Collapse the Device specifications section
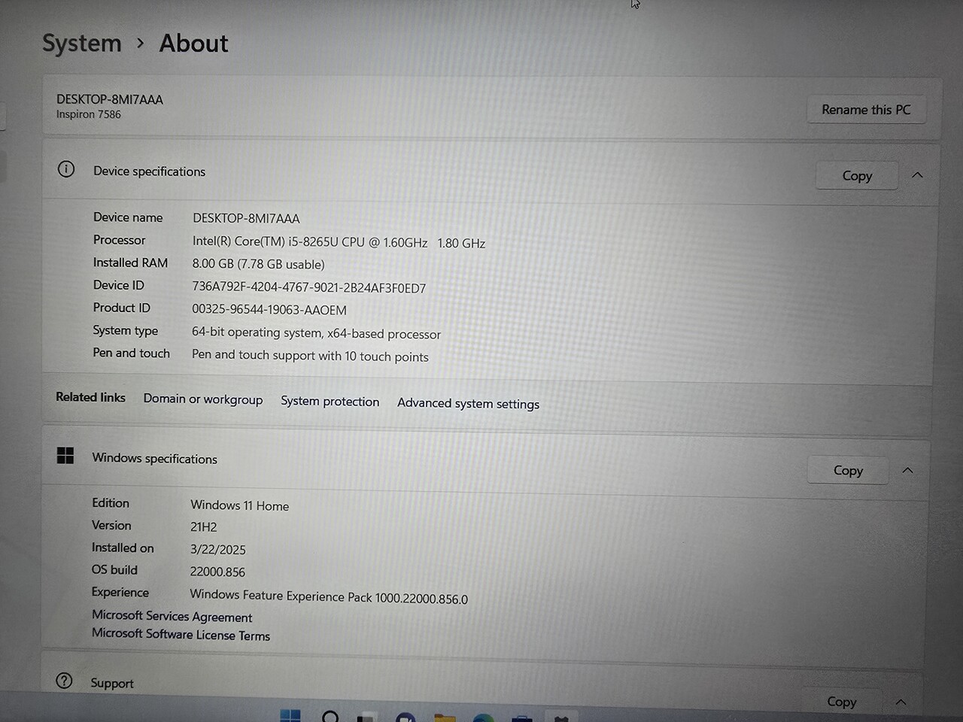The image size is (963, 722). [x=917, y=175]
